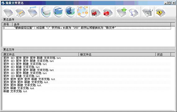Click the round blue icon with white documents
This screenshot has height=112, width=177.
tap(46, 12)
